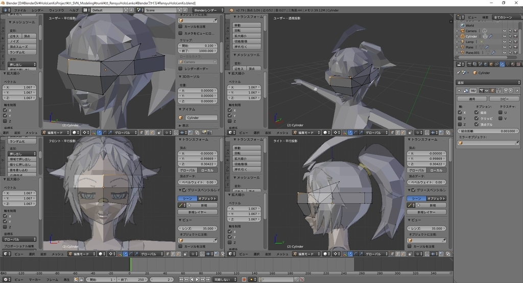Toggle Mirror modifier render camera icon
This screenshot has width=523, height=283.
(x=481, y=91)
